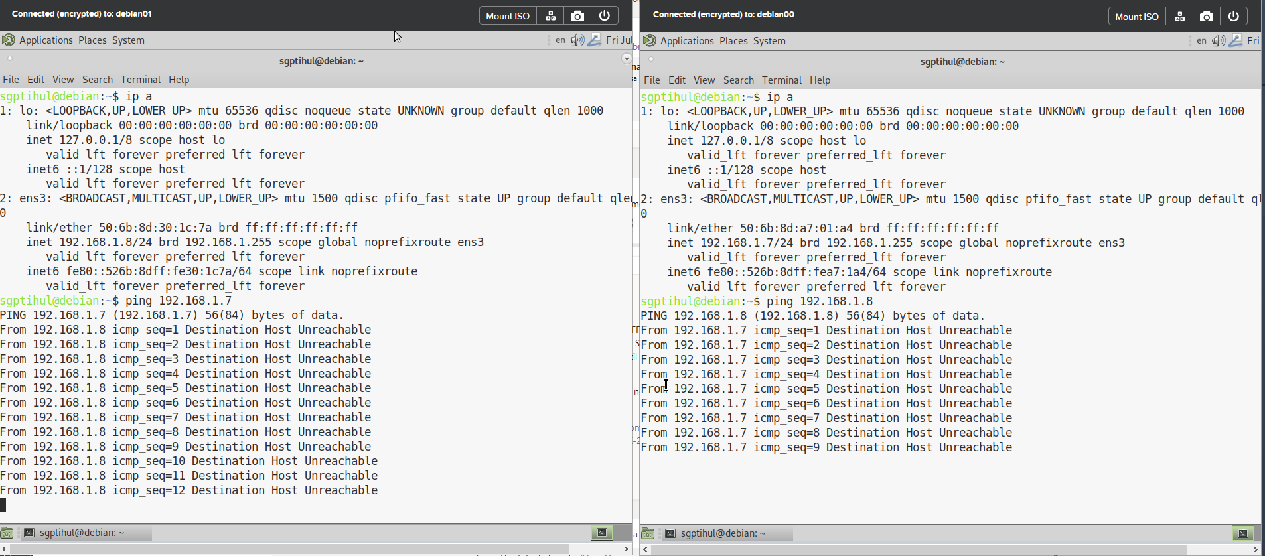Click network applet icon on debian01 panel
Image resolution: width=1265 pixels, height=556 pixels.
click(x=595, y=40)
